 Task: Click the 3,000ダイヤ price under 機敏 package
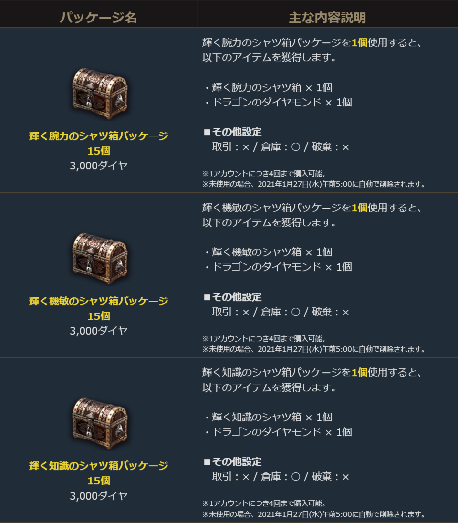pyautogui.click(x=99, y=331)
